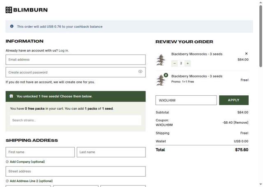Click the Total amount $75.60

pyautogui.click(x=242, y=150)
